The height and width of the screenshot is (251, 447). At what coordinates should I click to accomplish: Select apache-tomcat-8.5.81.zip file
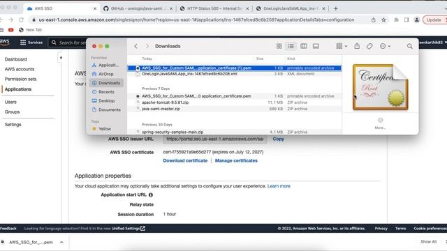(235, 102)
